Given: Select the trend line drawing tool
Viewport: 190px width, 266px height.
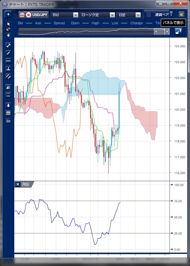Looking at the screenshot, I should coord(8,53).
